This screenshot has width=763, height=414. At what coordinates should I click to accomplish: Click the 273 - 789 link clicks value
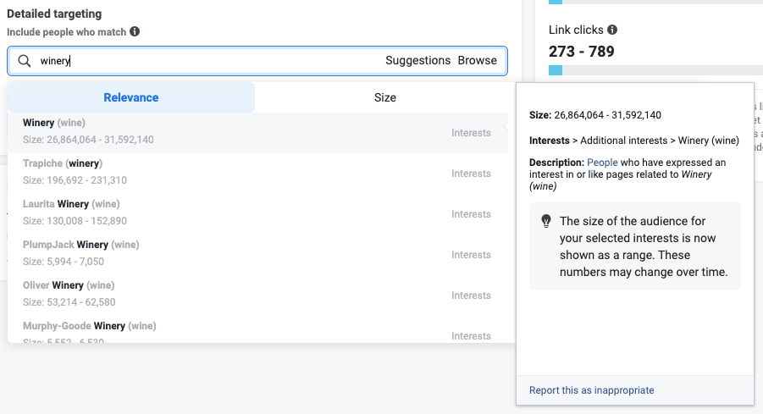[x=582, y=51]
